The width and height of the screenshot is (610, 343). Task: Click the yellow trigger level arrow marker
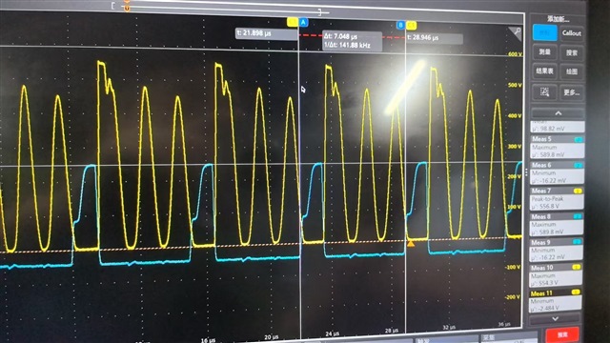[411, 244]
